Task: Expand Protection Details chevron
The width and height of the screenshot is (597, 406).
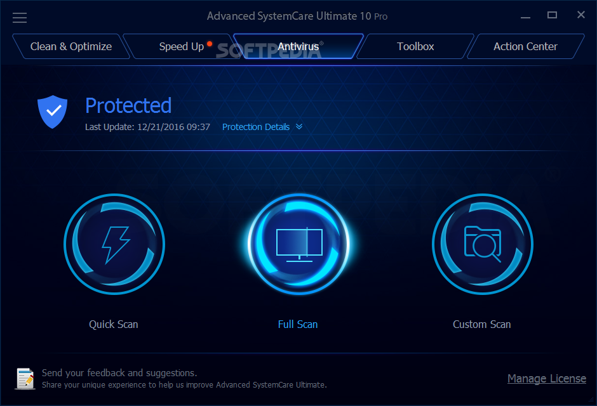Action: click(299, 127)
